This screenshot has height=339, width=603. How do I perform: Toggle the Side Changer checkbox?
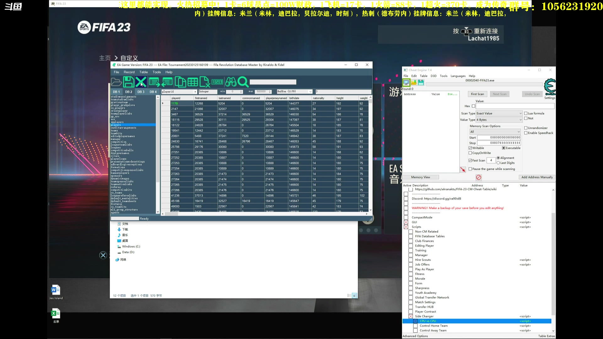pyautogui.click(x=411, y=316)
